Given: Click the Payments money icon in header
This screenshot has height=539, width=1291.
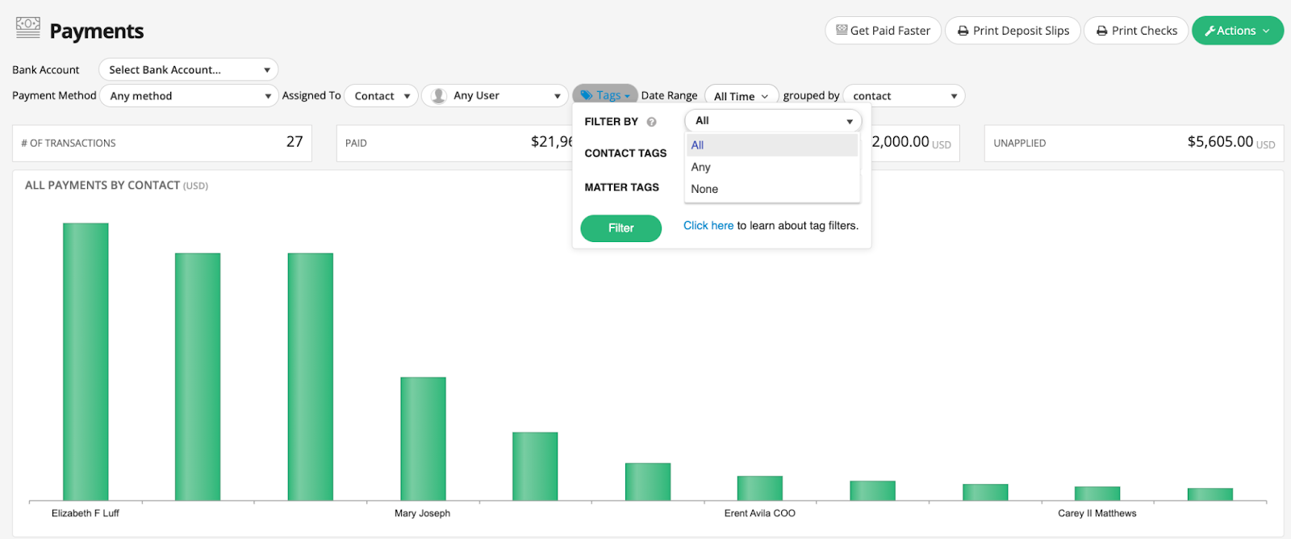Looking at the screenshot, I should tap(28, 28).
